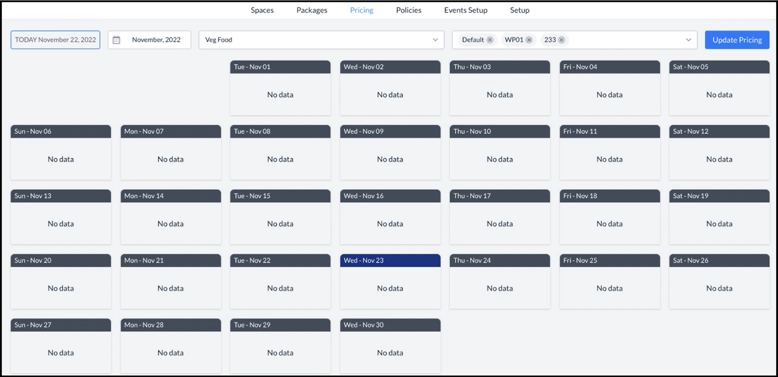Image resolution: width=778 pixels, height=377 pixels.
Task: Select the Pricing tab
Action: (361, 10)
